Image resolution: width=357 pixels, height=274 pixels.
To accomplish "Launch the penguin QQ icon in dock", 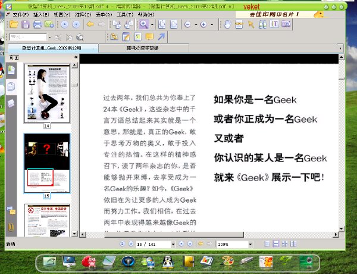I will tap(168, 261).
